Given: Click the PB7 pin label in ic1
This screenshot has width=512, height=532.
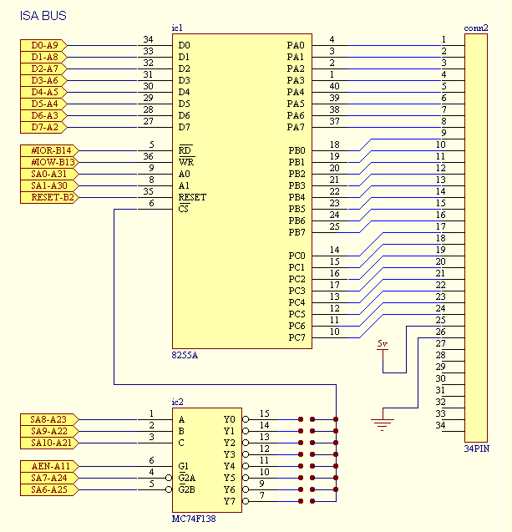Looking at the screenshot, I should tap(297, 232).
